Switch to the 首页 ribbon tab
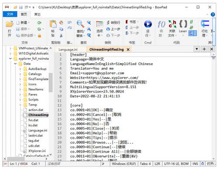Image resolution: width=218 pixels, height=169 pixels. (24, 14)
